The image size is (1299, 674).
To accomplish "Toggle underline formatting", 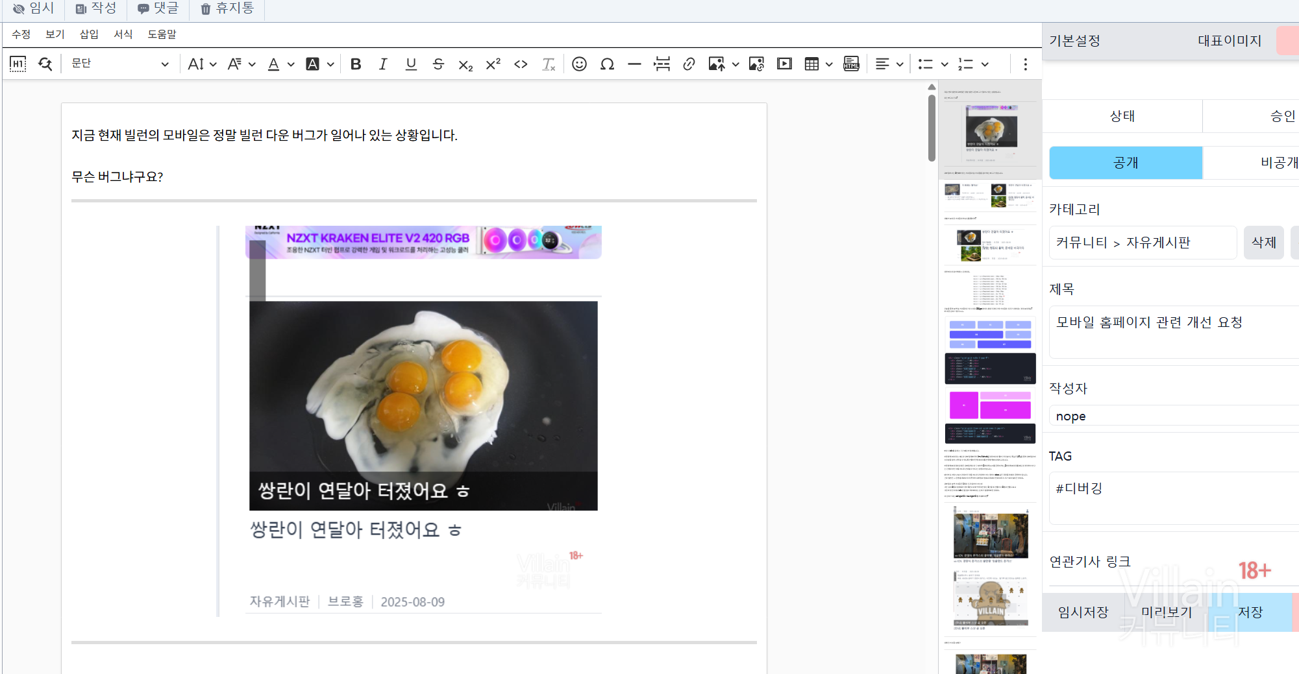I will click(x=411, y=64).
